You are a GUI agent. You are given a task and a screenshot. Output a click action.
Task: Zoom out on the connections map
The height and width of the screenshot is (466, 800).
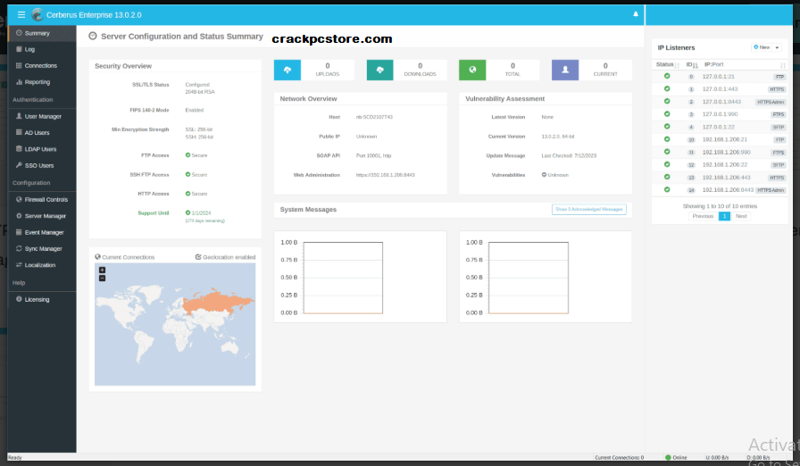tap(102, 279)
